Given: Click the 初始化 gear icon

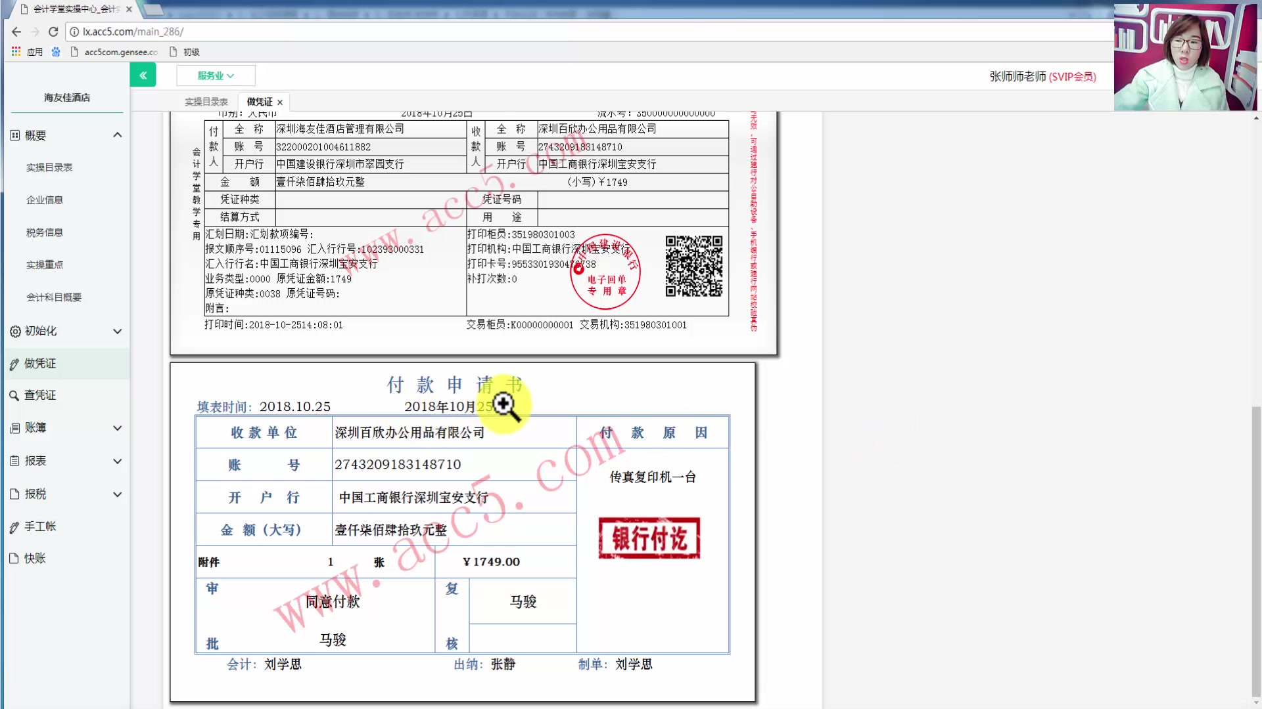Looking at the screenshot, I should coord(14,332).
